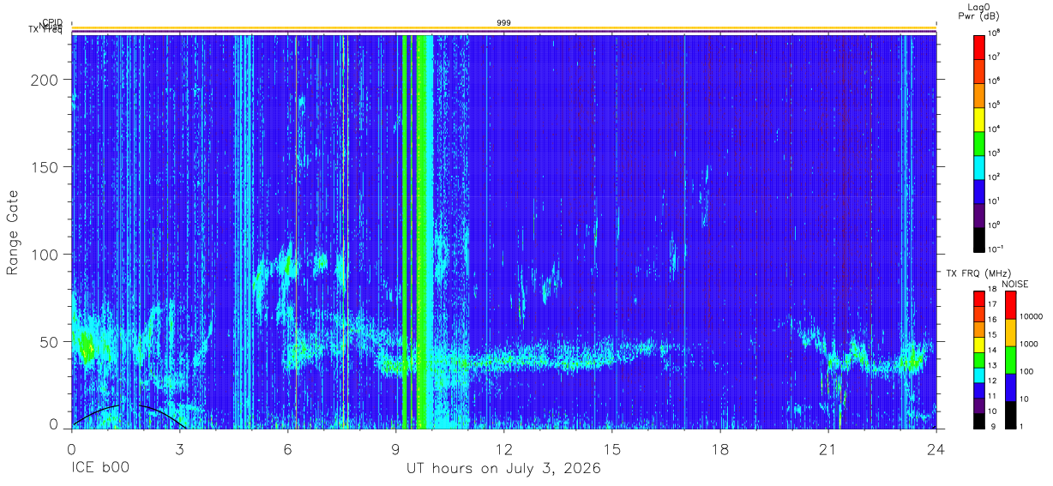Click cyan segment of the Lag0 power colorbar
This screenshot has height=486, width=1053.
pos(979,165)
